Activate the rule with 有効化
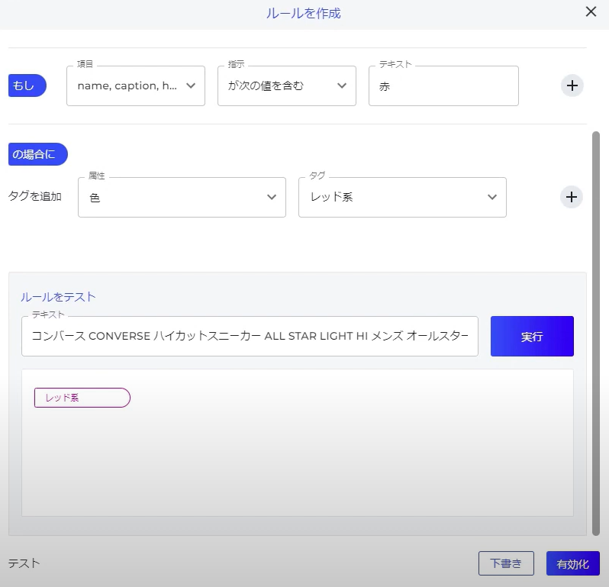Image resolution: width=609 pixels, height=587 pixels. pyautogui.click(x=573, y=563)
